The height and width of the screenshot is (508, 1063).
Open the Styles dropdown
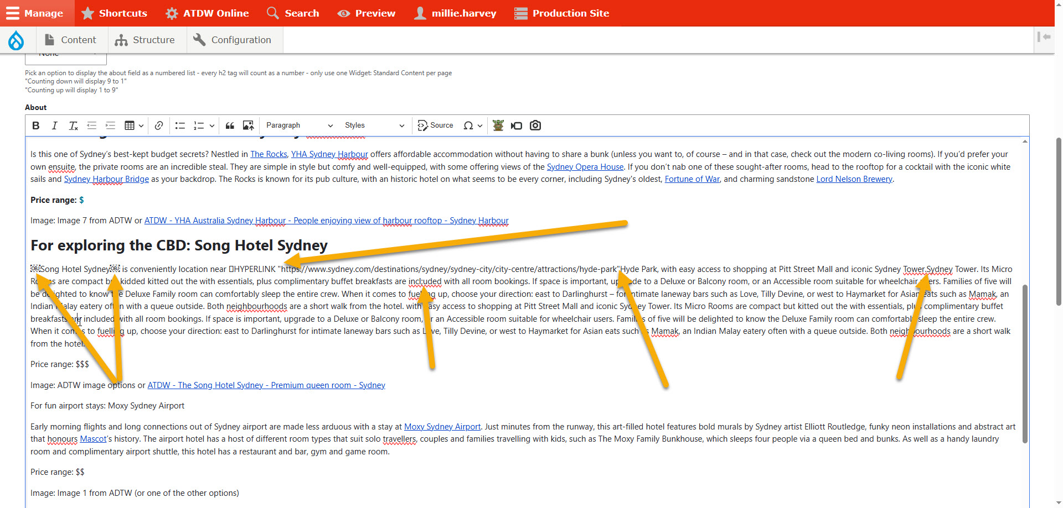tap(374, 125)
